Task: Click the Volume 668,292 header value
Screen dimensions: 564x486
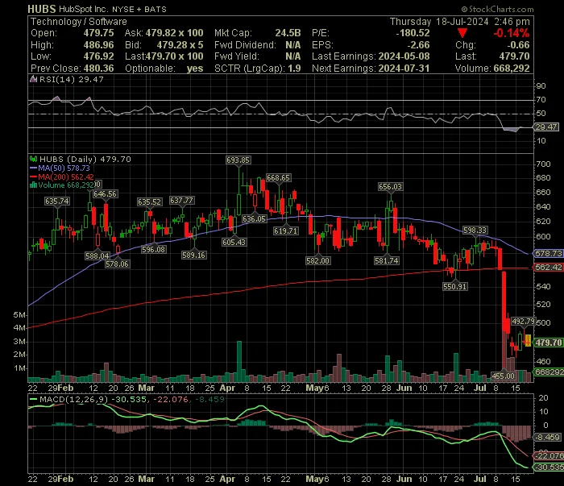Action: [x=512, y=69]
